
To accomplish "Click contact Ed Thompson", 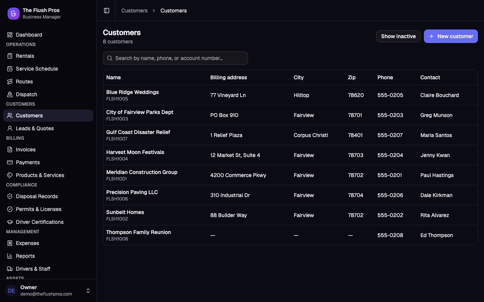I will [437, 235].
